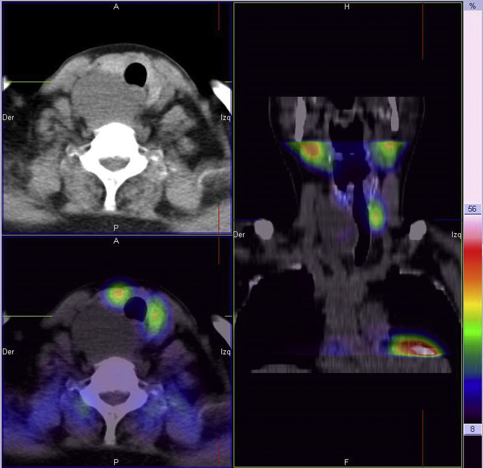The image size is (483, 468).
Task: Click the Der label in the coronal view
Action: tap(239, 235)
